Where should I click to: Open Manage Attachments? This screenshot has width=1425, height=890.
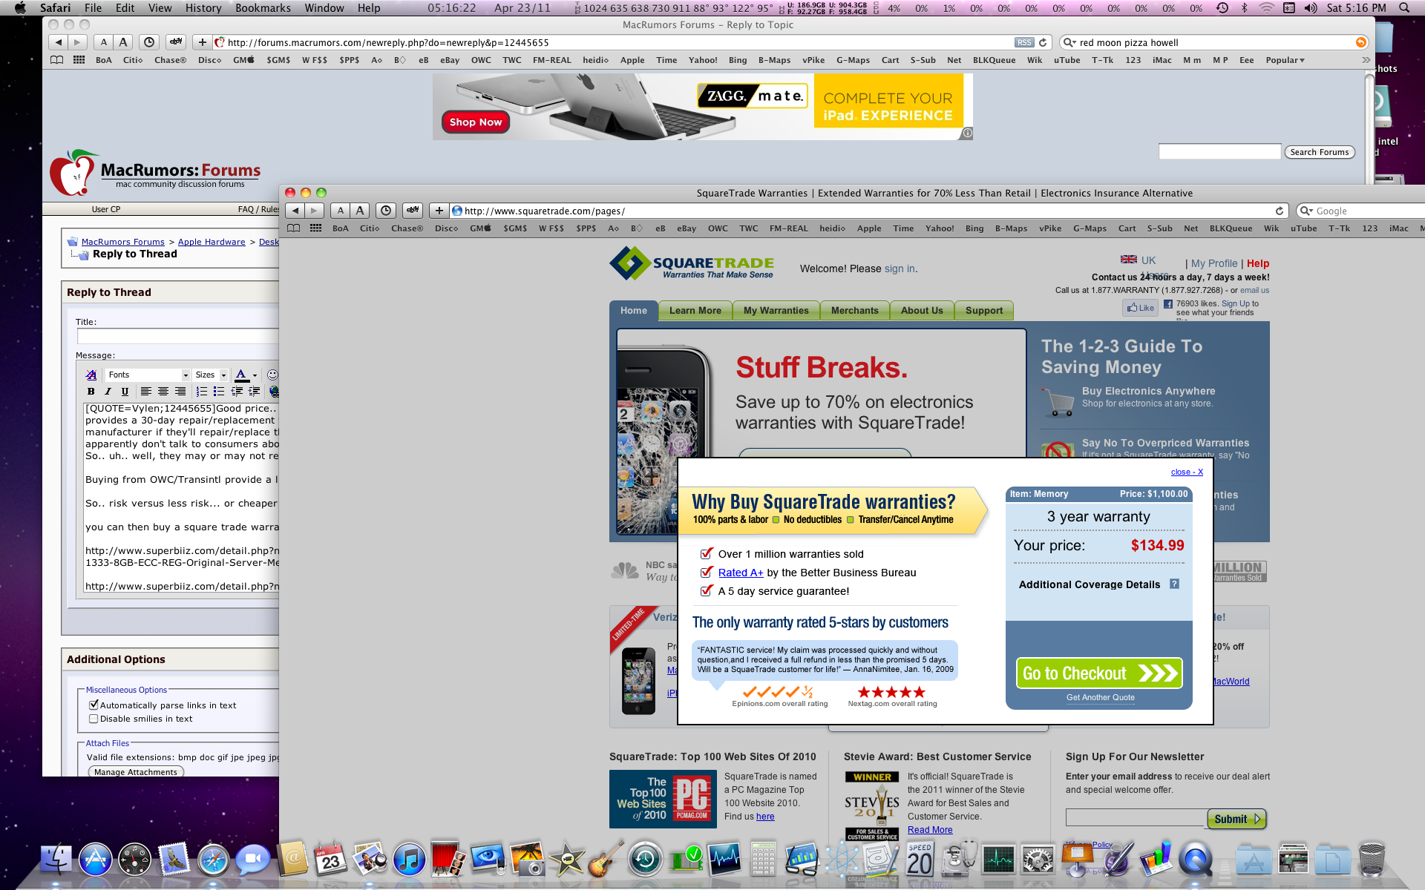point(136,772)
